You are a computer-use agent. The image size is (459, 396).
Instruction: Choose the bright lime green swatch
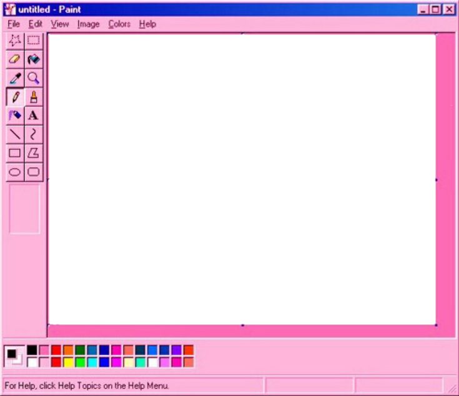pyautogui.click(x=80, y=362)
